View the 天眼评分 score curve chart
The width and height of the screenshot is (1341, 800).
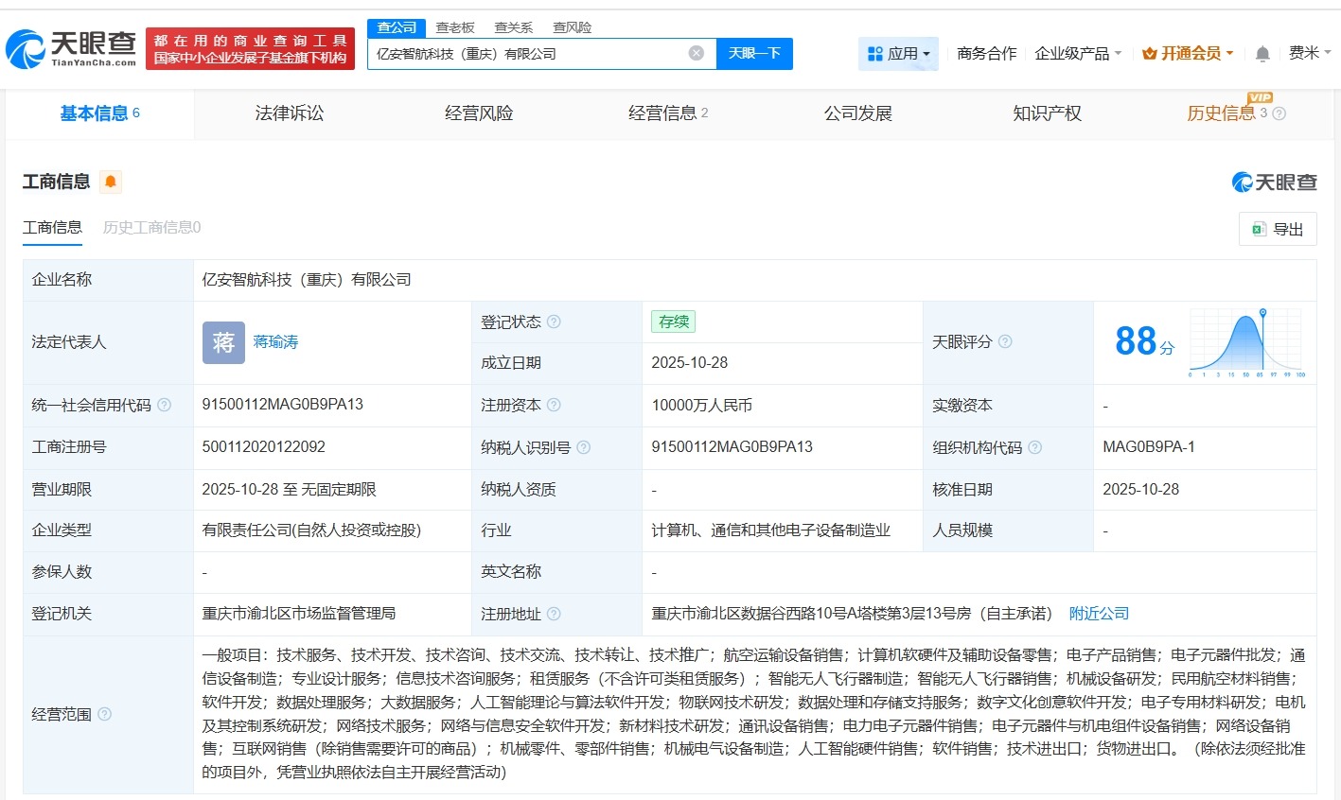(x=1244, y=341)
